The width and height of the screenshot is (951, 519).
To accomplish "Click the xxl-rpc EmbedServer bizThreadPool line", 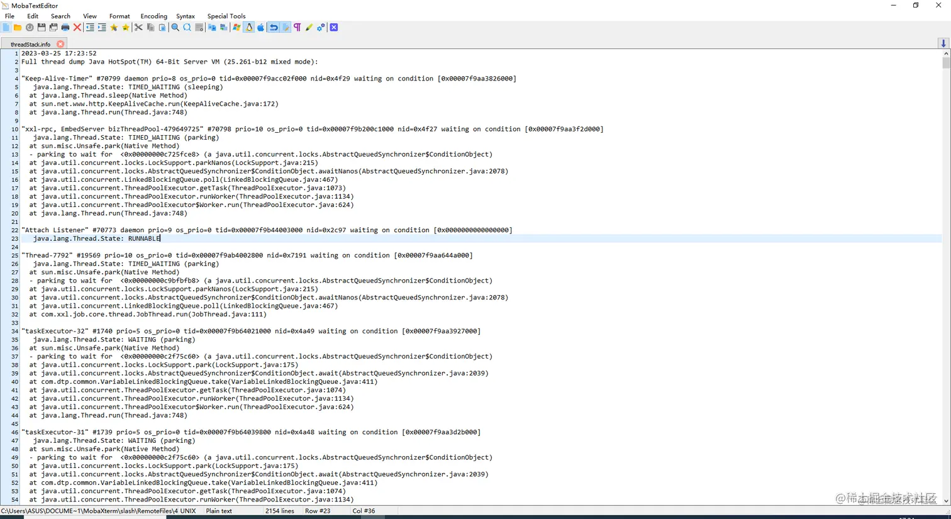I will pyautogui.click(x=313, y=129).
